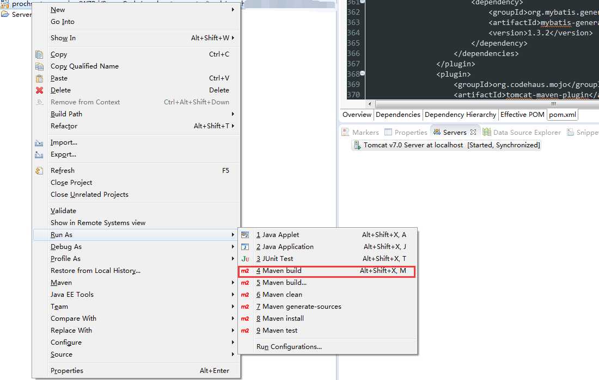599x380 pixels.
Task: Expand the Profile As submenu arrow
Action: point(233,259)
